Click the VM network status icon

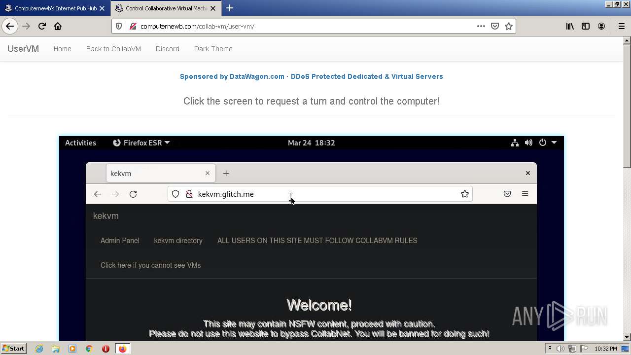515,142
